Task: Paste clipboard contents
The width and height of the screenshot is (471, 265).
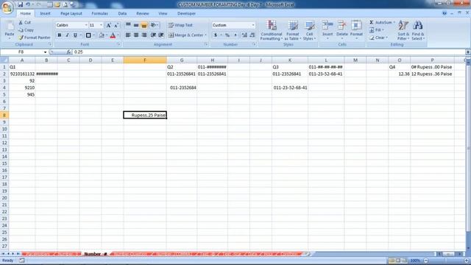Action: coord(10,30)
